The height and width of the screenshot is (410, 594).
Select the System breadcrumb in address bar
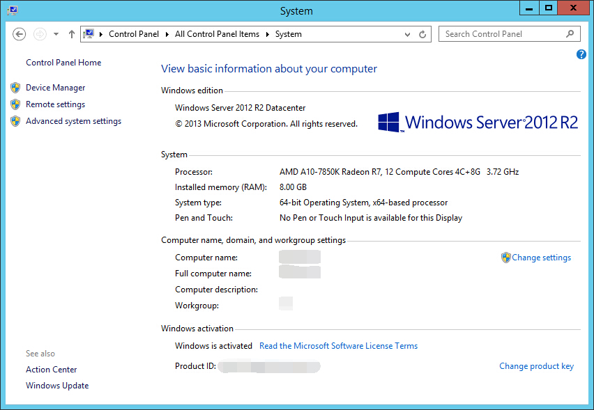click(x=289, y=34)
